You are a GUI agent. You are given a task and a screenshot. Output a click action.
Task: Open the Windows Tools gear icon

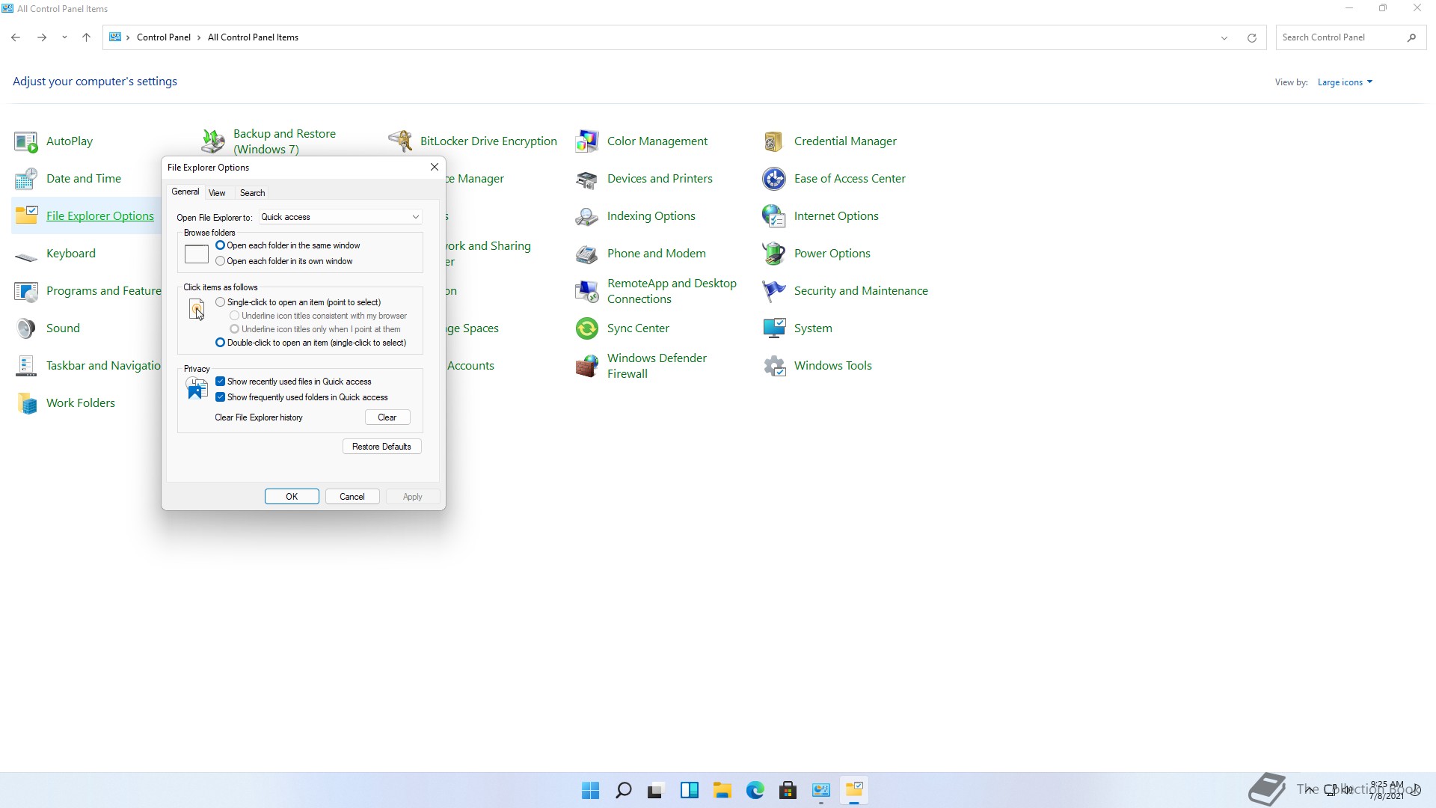pyautogui.click(x=774, y=366)
